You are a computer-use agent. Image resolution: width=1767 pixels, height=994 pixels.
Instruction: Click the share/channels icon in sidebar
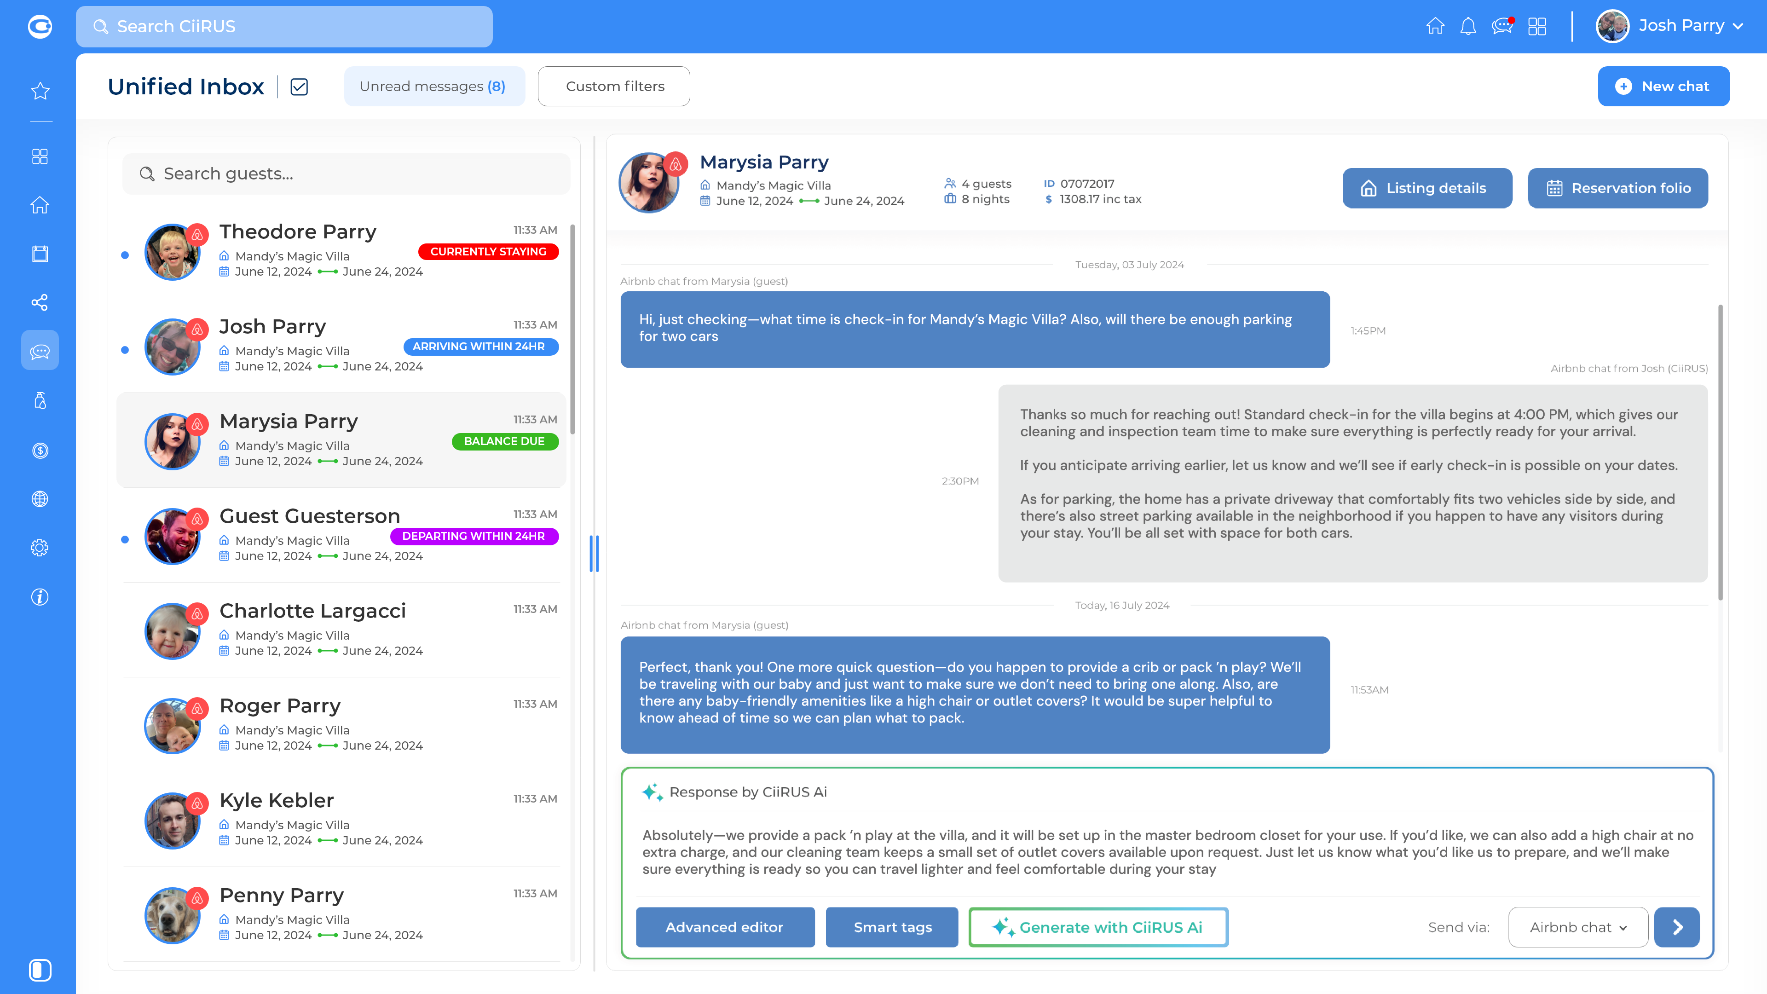click(40, 302)
